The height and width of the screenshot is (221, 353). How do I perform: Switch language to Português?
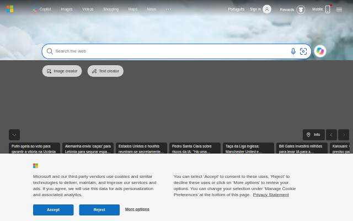[x=236, y=9]
